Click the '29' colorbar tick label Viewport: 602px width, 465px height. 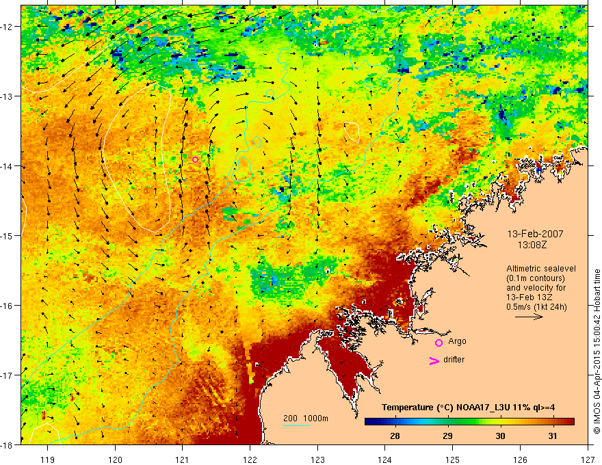click(x=447, y=436)
